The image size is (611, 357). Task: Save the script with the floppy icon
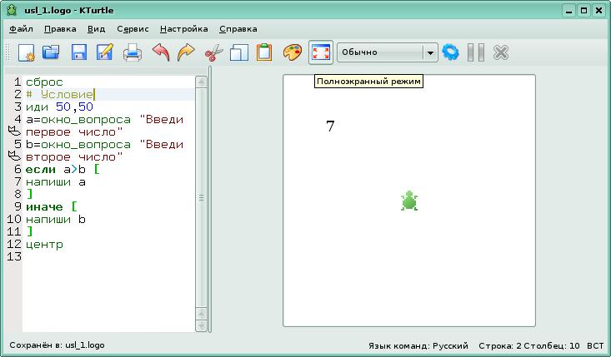(78, 52)
